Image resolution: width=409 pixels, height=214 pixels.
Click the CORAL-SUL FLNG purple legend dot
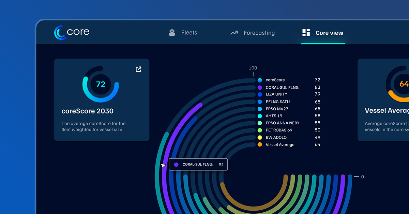click(x=260, y=87)
